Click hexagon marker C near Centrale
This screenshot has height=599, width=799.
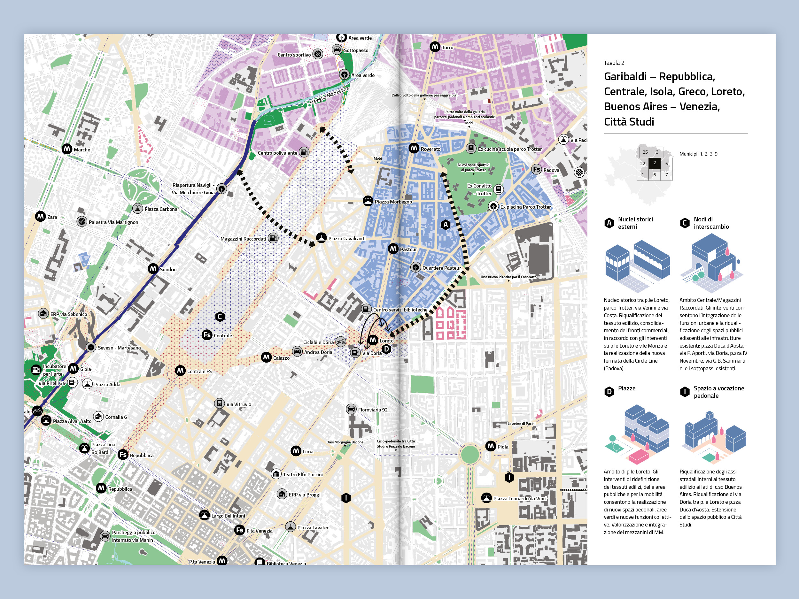(x=220, y=317)
